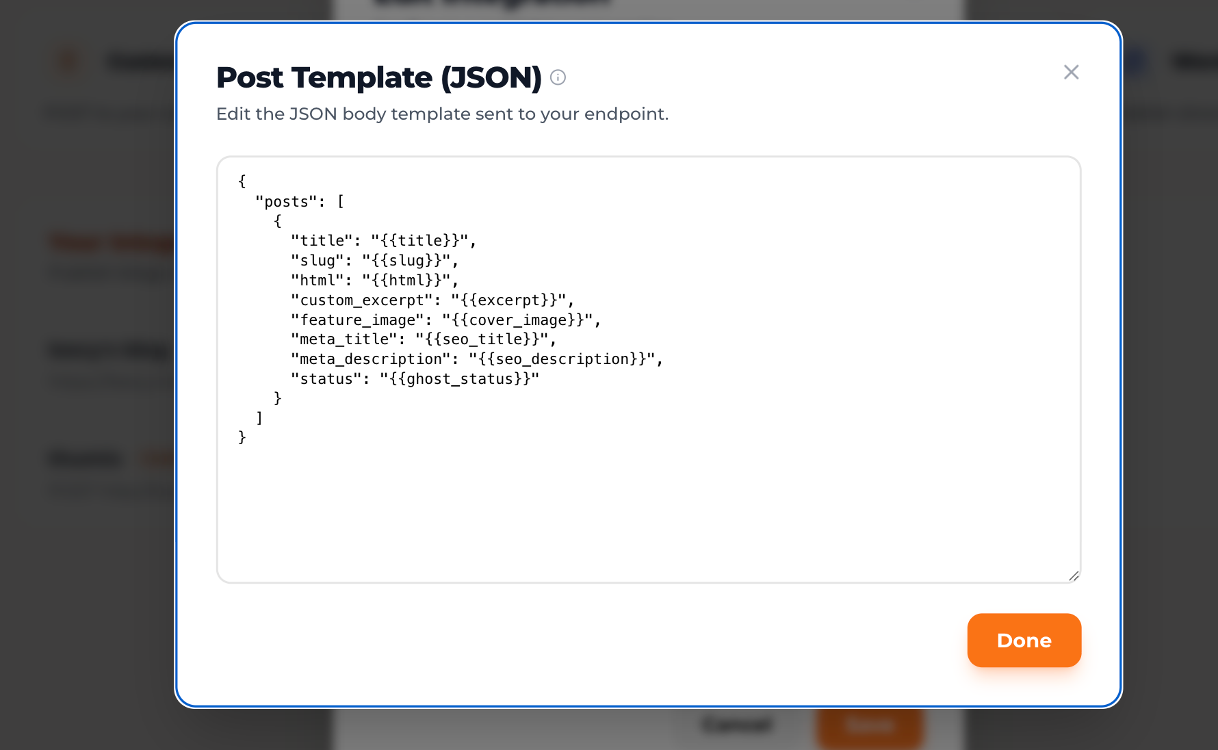Place cursor on the "slug" line
This screenshot has width=1218, height=750.
[x=374, y=261]
